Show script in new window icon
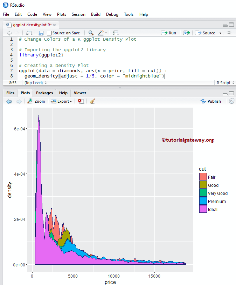 [x=29, y=33]
